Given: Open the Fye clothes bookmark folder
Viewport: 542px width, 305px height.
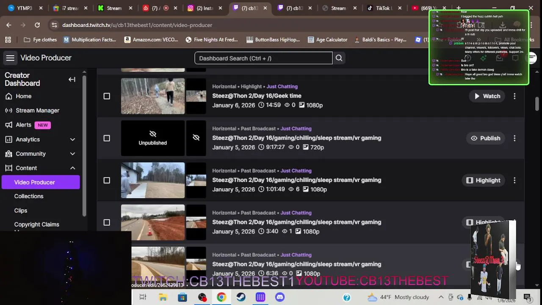Looking at the screenshot, I should coord(40,40).
